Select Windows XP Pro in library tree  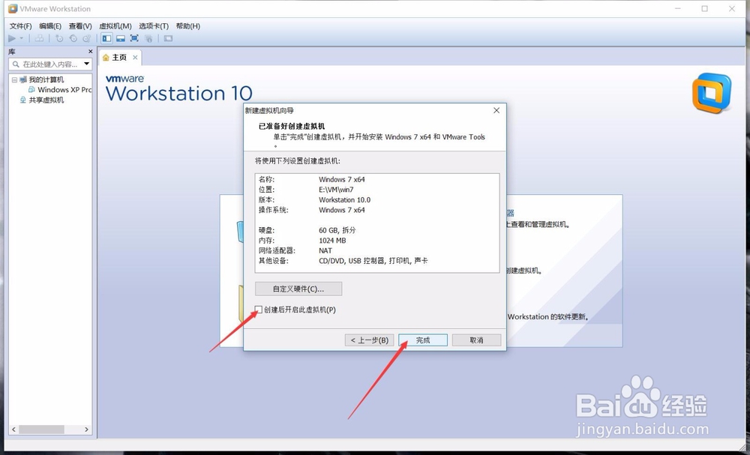tap(64, 89)
